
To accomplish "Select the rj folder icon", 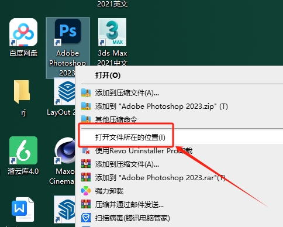I will coord(22,91).
